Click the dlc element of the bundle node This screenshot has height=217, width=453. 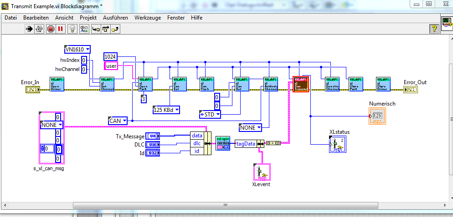[x=197, y=143]
